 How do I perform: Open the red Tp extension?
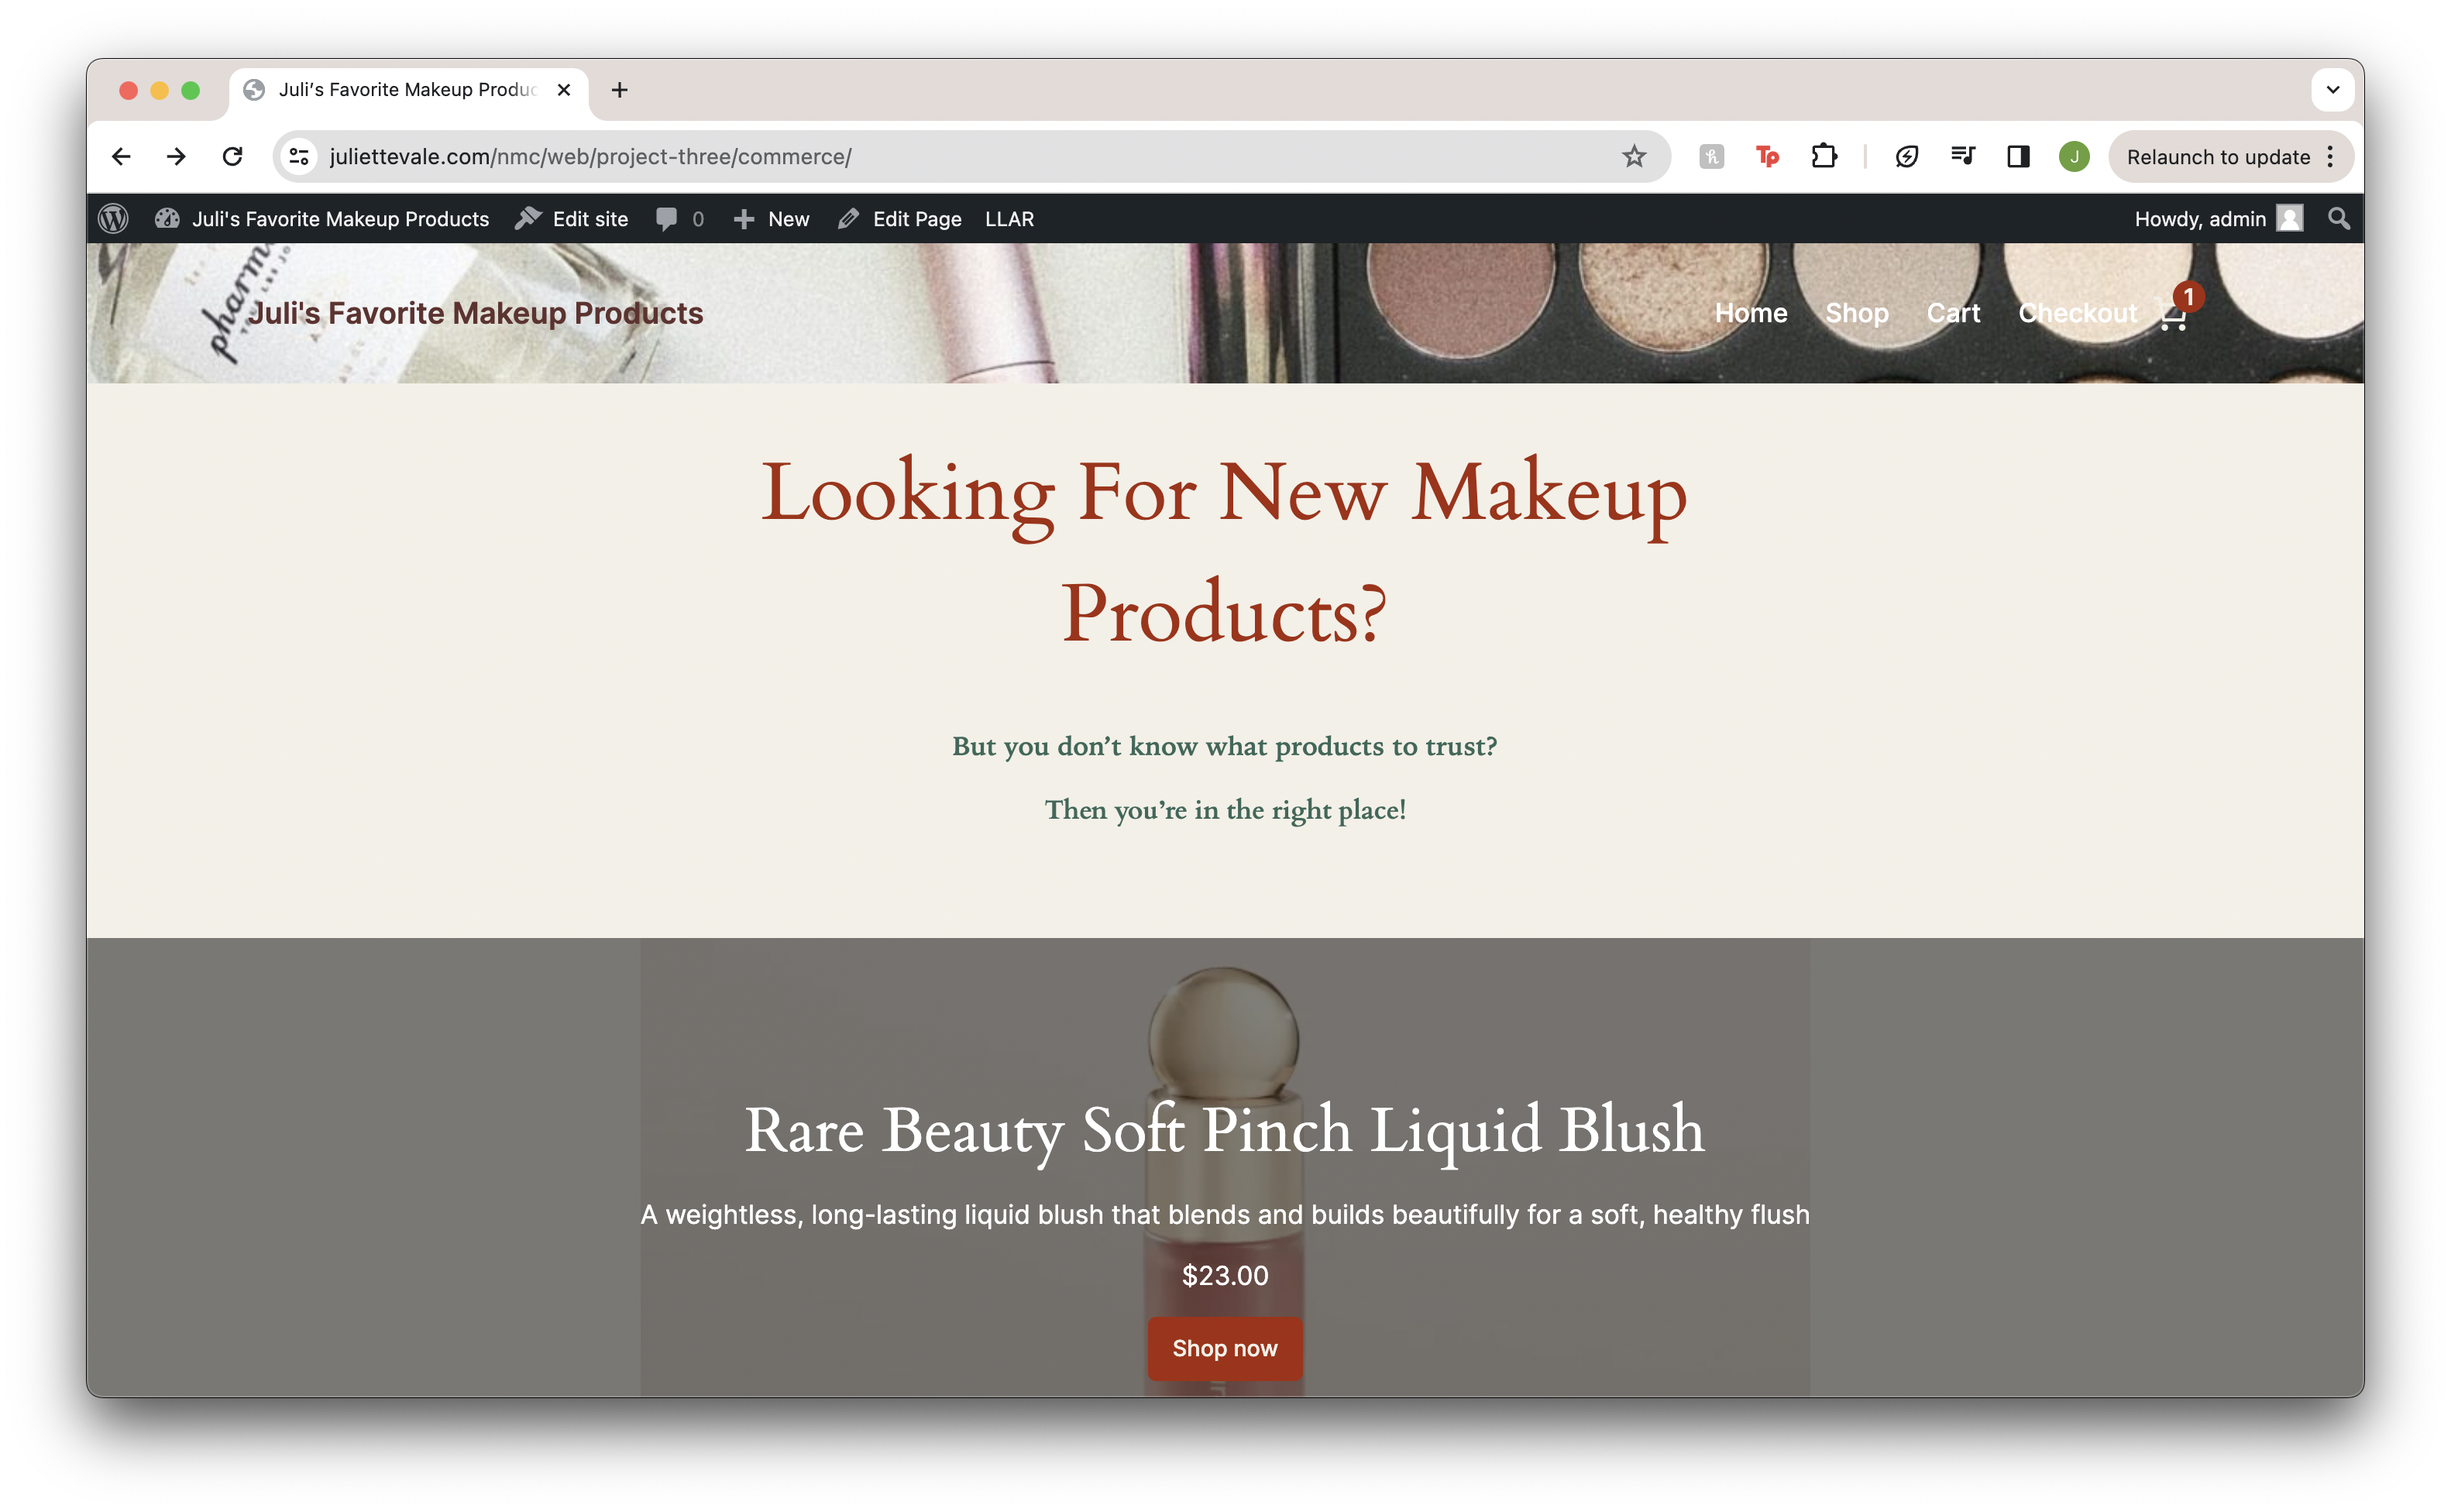pyautogui.click(x=1767, y=156)
